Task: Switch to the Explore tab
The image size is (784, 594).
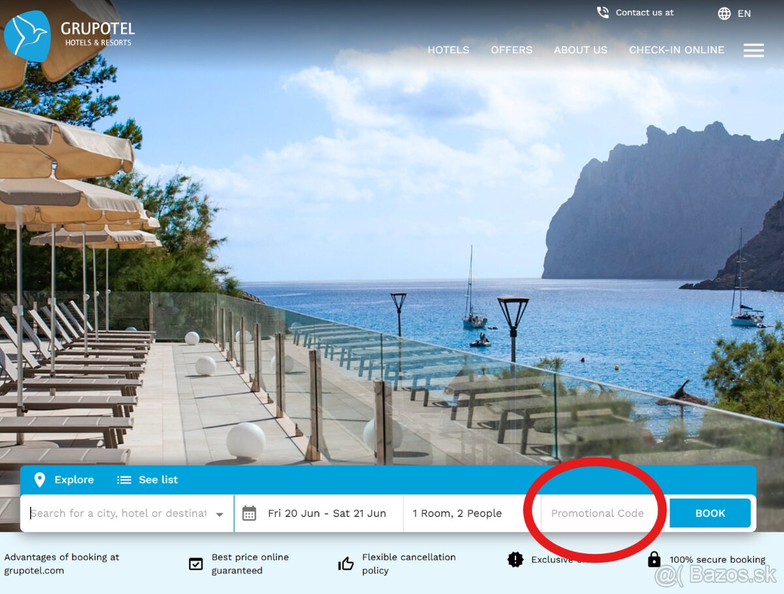Action: point(64,480)
